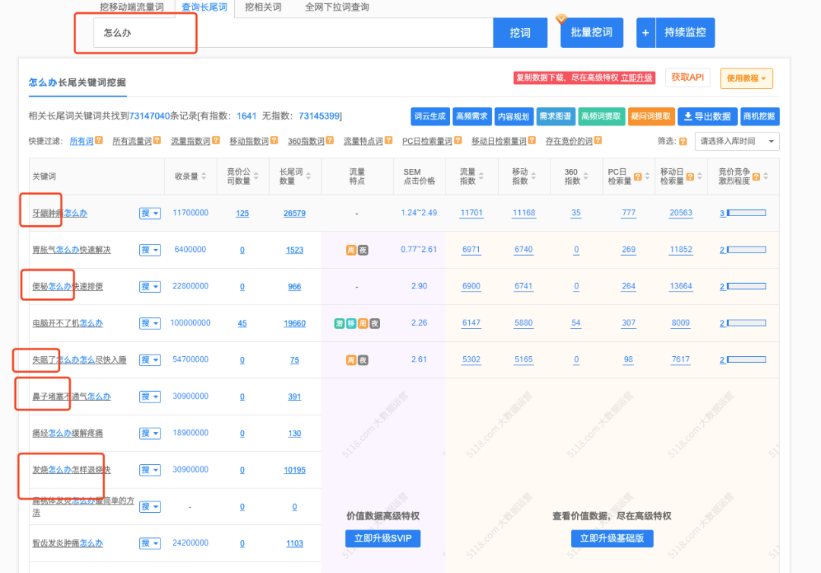This screenshot has width=821, height=573.
Task: Open 搜 dropdown for 胃胀气怎么办快速解决
Action: coord(150,250)
